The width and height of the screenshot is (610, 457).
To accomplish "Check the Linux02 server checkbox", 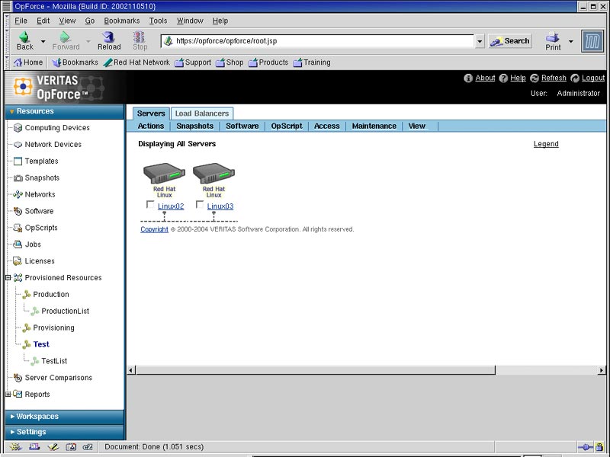I will [150, 204].
